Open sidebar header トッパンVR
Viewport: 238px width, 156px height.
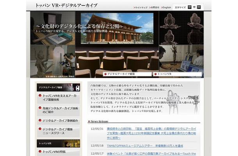click(x=58, y=144)
